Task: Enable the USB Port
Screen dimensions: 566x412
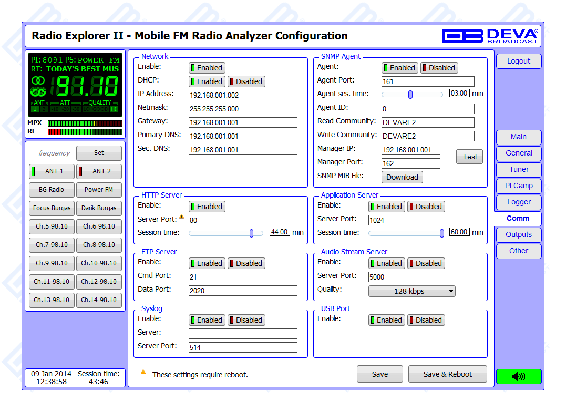Action: (386, 320)
